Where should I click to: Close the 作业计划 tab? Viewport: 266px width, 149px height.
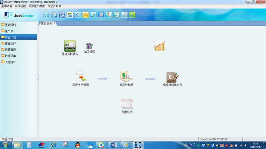(x=55, y=23)
